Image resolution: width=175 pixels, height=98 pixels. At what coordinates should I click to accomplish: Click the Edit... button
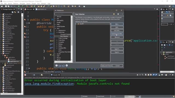pos(117,27)
